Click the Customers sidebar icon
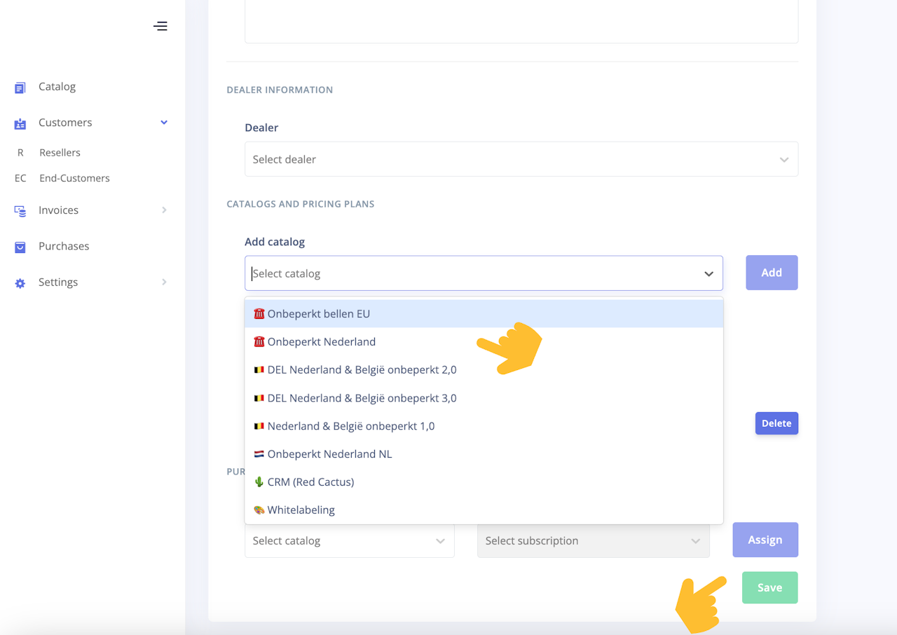This screenshot has height=635, width=897. (x=20, y=123)
